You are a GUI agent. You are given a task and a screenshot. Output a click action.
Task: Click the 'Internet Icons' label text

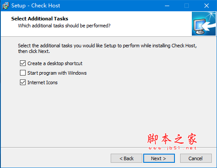click(x=43, y=82)
